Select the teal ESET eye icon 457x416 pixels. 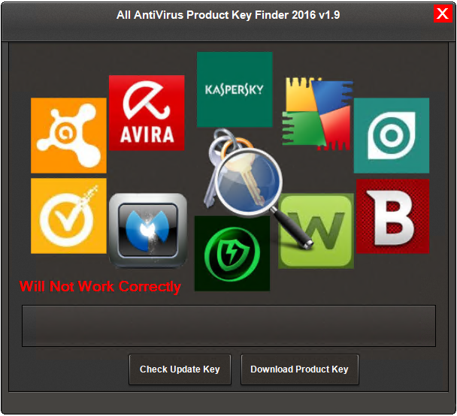392,135
